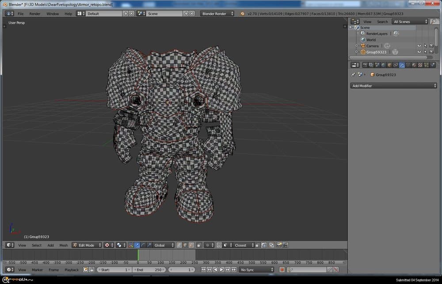
Task: Toggle Group59323 visibility eye in outliner
Action: pos(419,52)
